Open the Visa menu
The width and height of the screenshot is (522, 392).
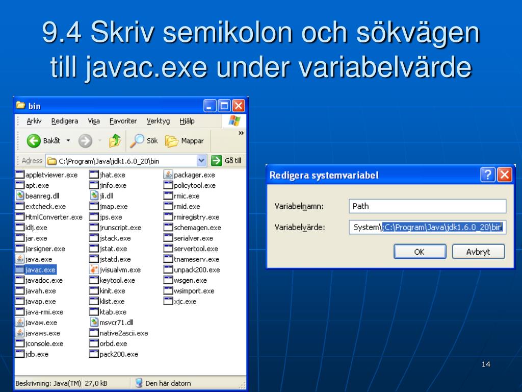[x=94, y=121]
